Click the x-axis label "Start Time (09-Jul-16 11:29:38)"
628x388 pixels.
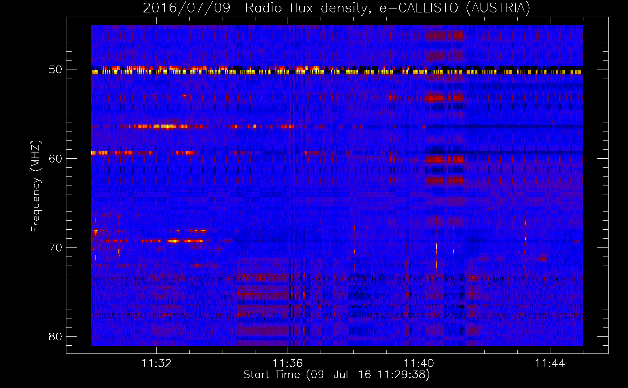(x=337, y=375)
